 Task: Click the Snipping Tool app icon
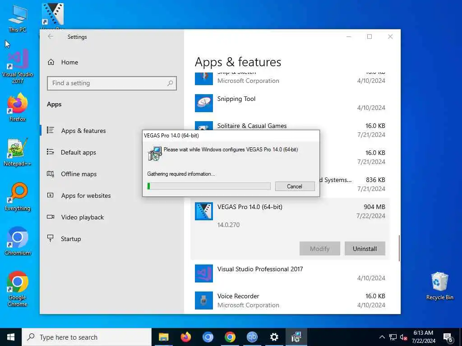[204, 103]
